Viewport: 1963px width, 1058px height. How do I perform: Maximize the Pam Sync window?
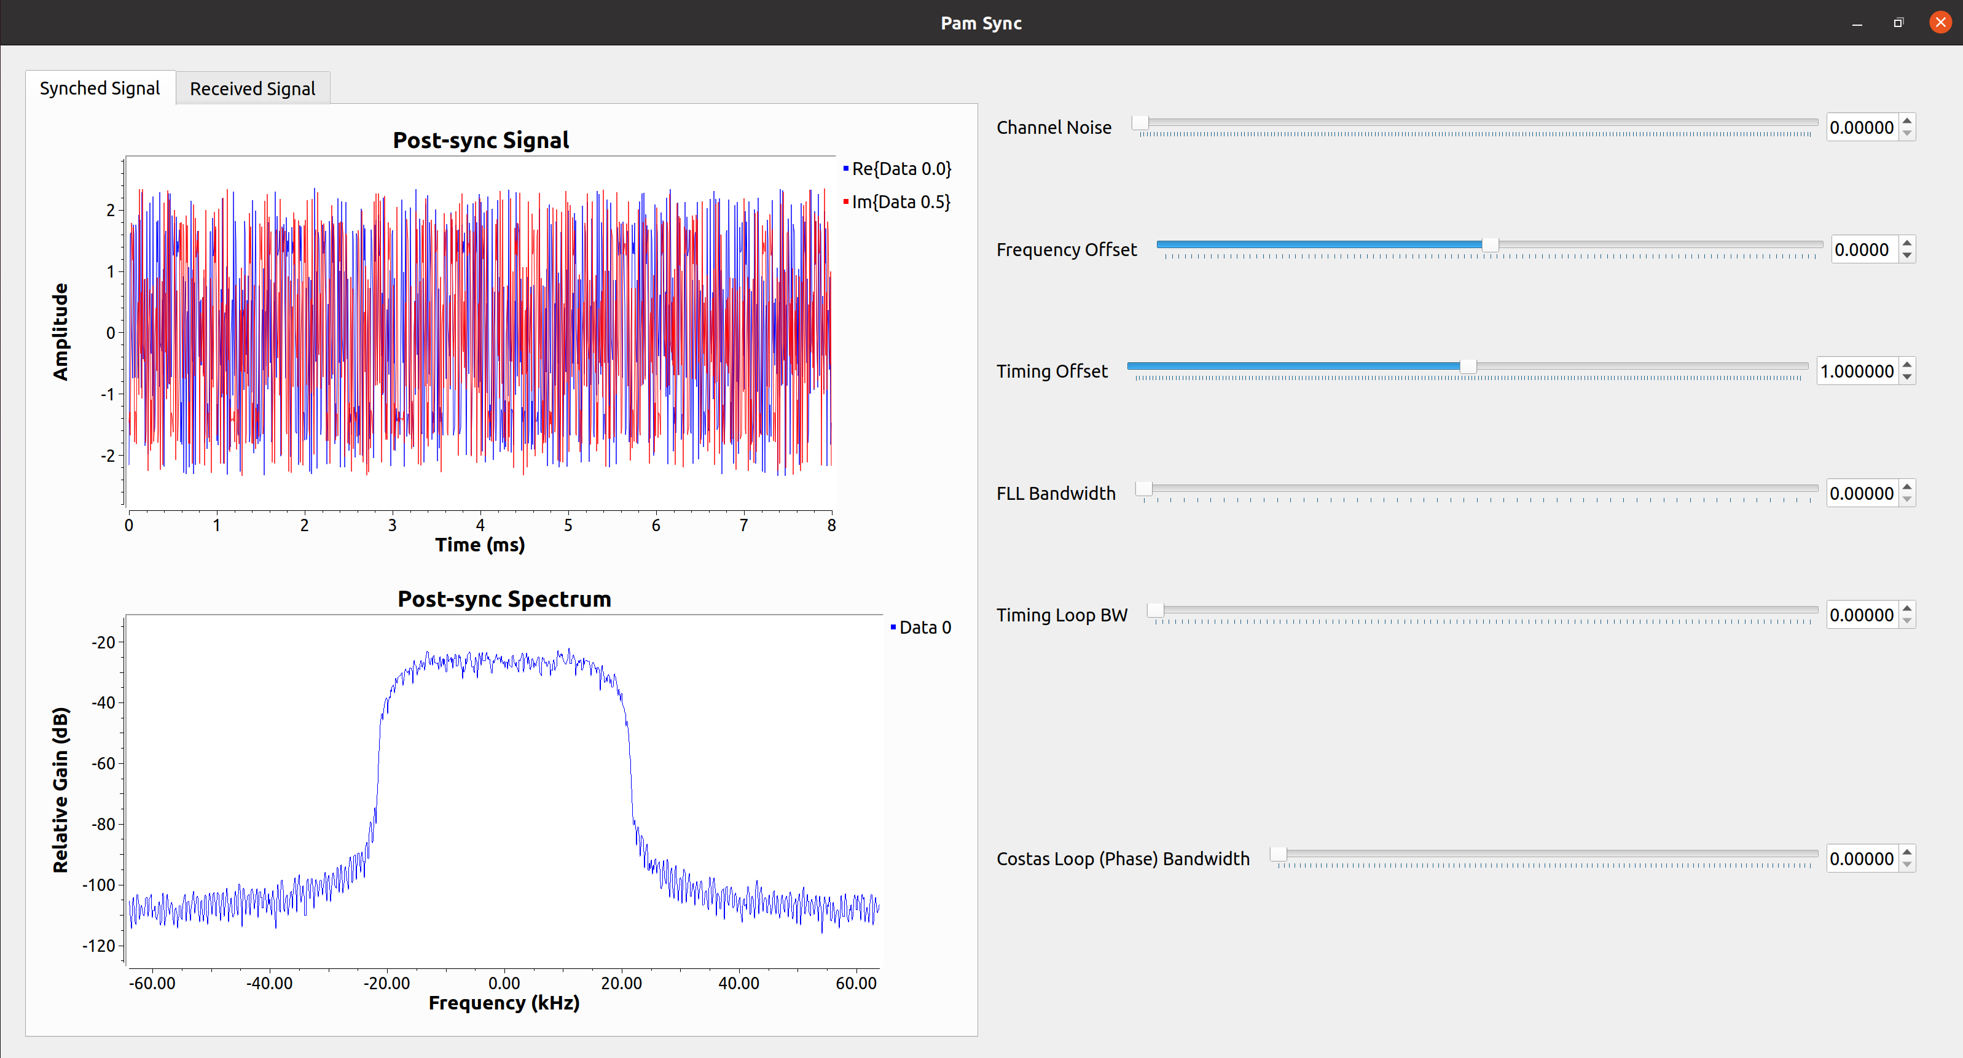(1898, 23)
